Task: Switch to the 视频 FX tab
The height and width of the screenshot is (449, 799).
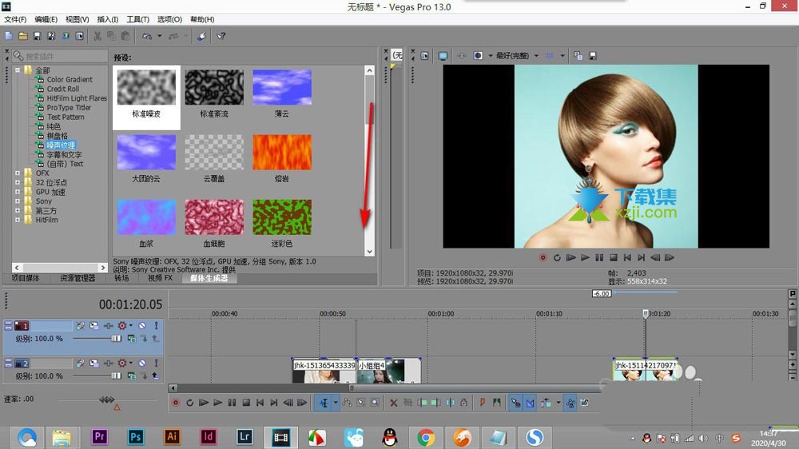Action: 160,278
